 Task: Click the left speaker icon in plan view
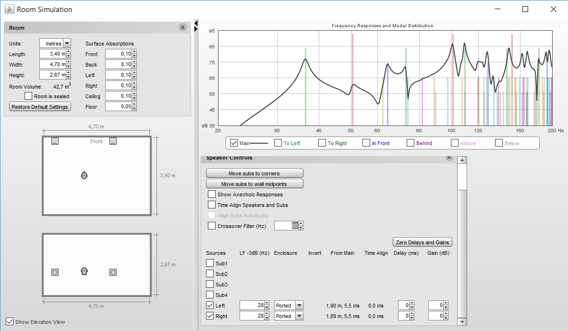tap(55, 141)
